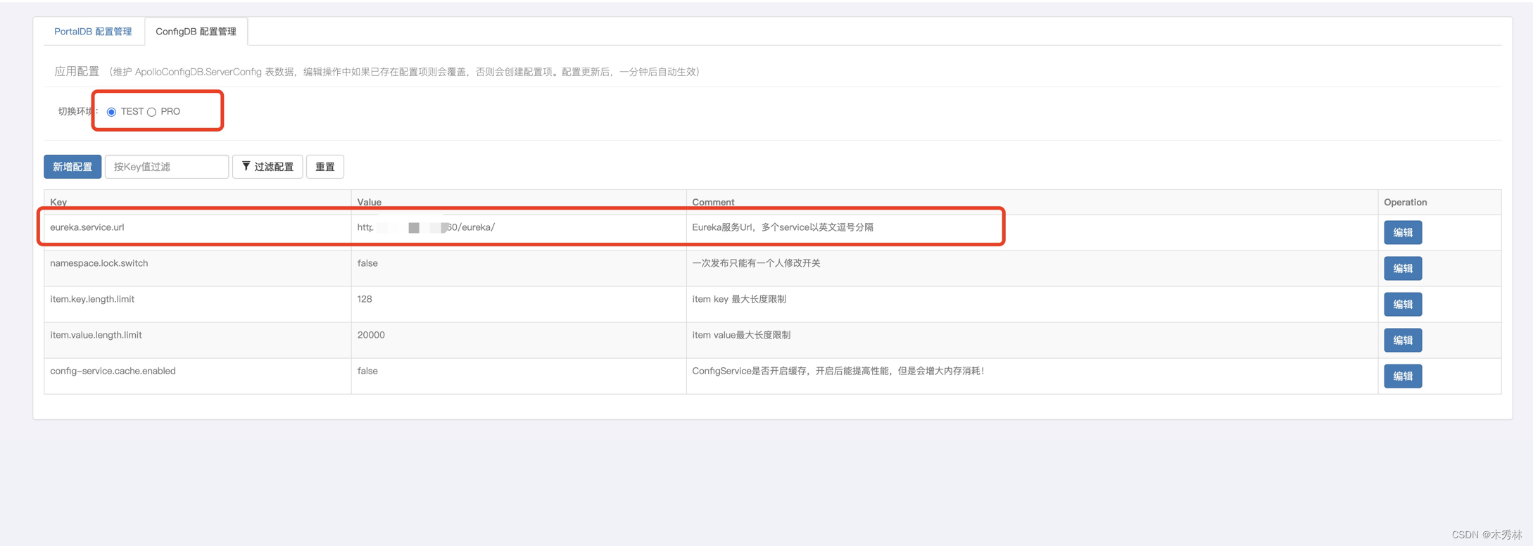Focus the 按Key值过滤 filter input
This screenshot has height=546, width=1533.
pyautogui.click(x=167, y=167)
